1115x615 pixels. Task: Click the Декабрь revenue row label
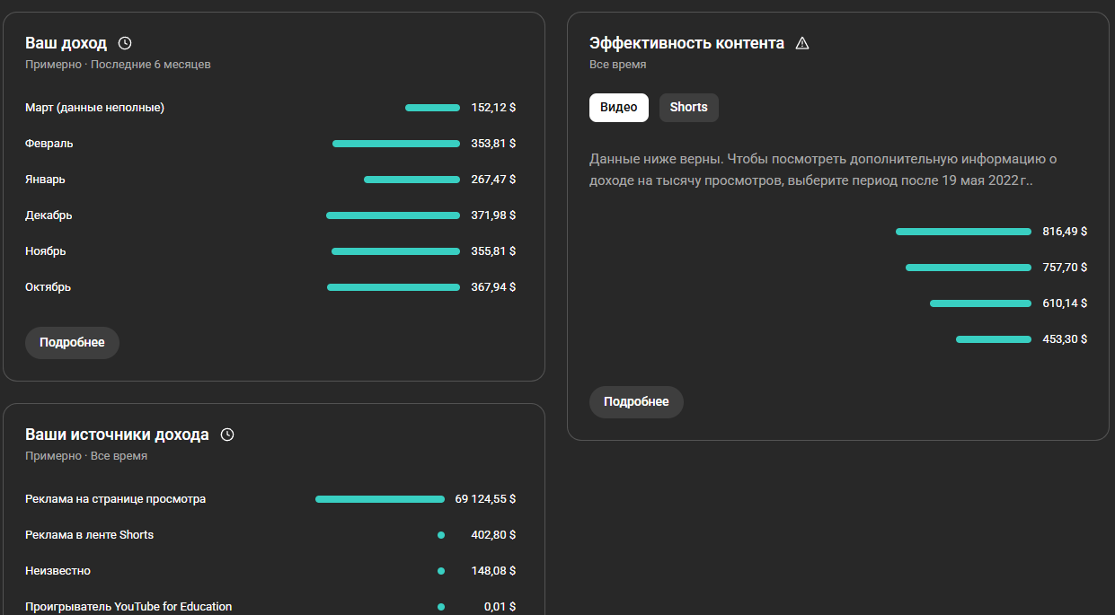coord(49,215)
